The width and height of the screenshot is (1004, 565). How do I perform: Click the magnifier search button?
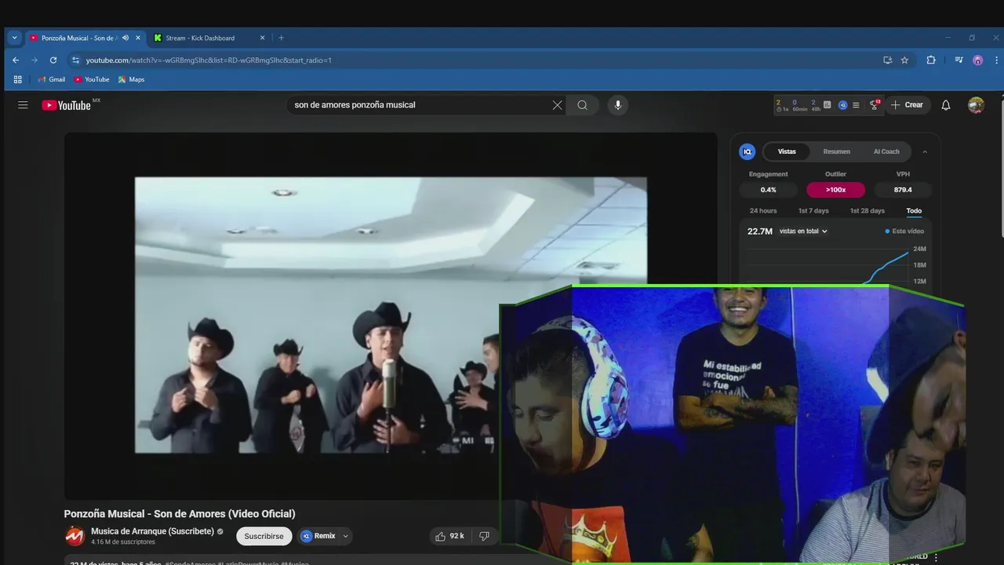pos(582,105)
